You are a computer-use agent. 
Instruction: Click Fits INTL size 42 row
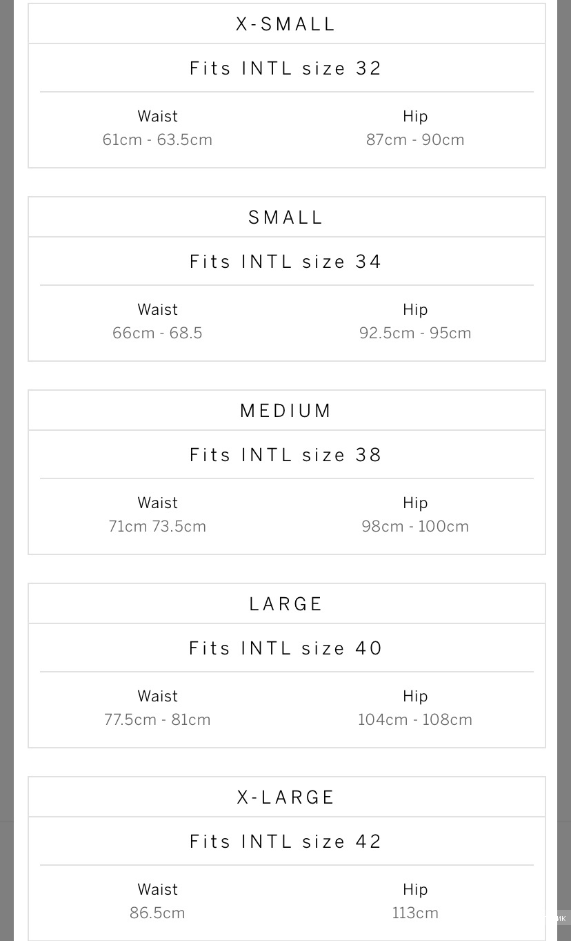[286, 842]
